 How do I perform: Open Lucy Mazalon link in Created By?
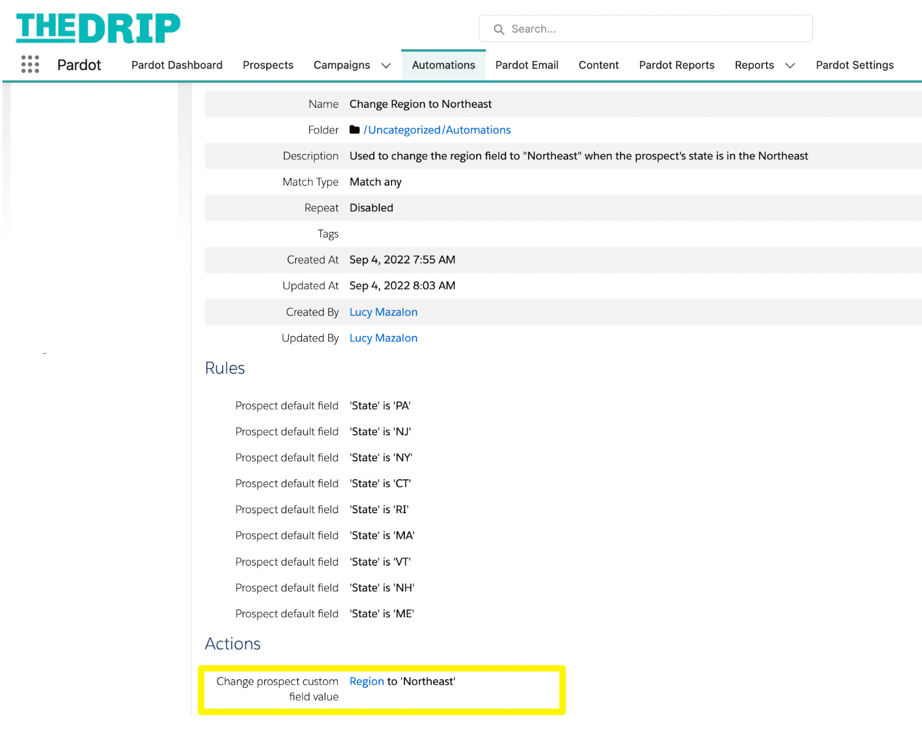click(383, 312)
